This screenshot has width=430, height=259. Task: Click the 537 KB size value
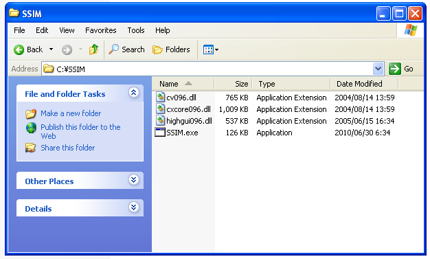click(237, 121)
